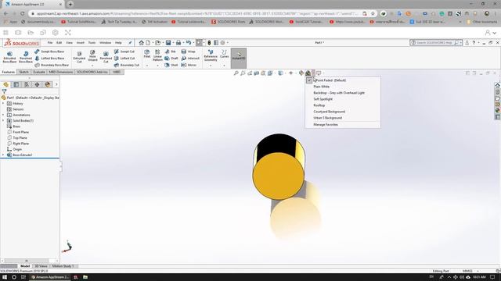Viewport: 501px width, 281px height.
Task: Click the Intersect feature
Action: (x=190, y=59)
